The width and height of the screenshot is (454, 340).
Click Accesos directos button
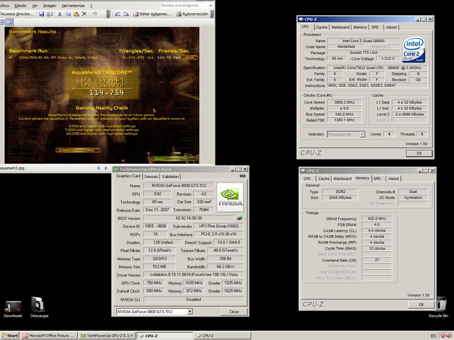coord(17,14)
